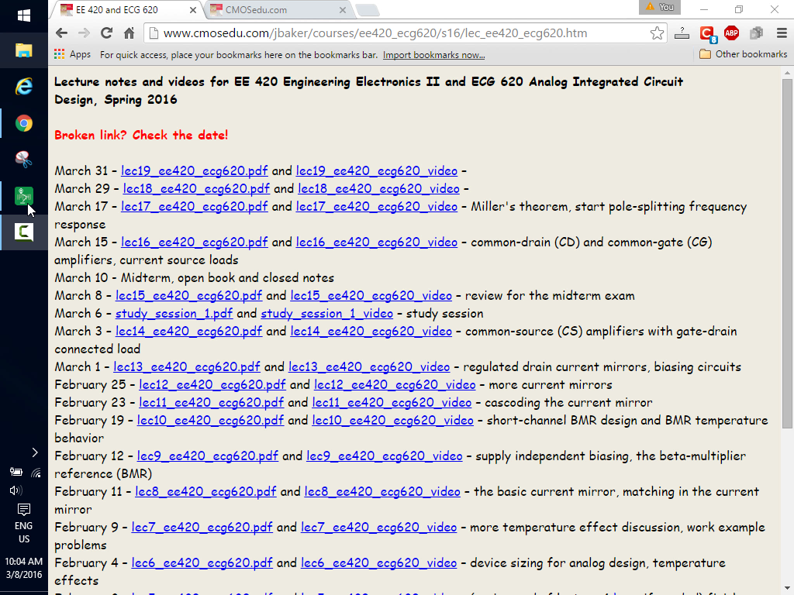The image size is (794, 595).
Task: Open the browser home page
Action: [x=129, y=33]
